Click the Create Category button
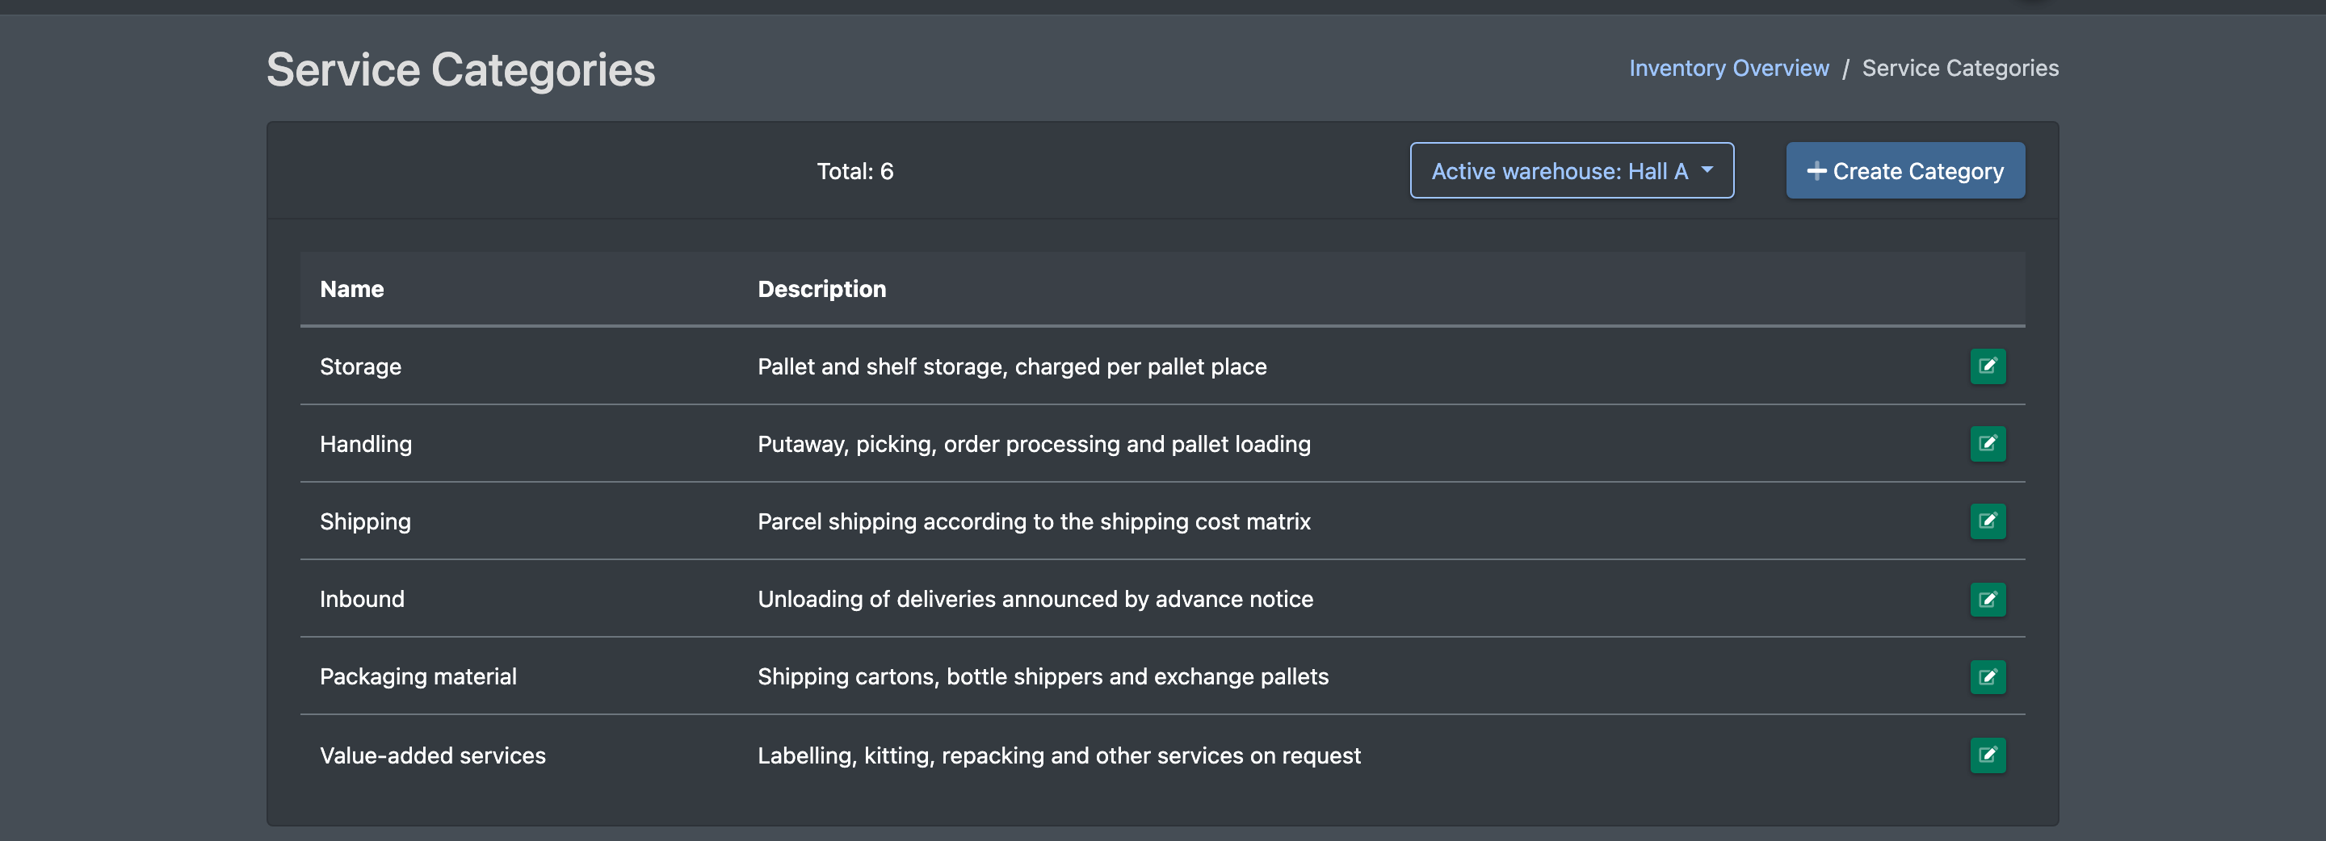This screenshot has height=841, width=2326. click(x=1905, y=170)
